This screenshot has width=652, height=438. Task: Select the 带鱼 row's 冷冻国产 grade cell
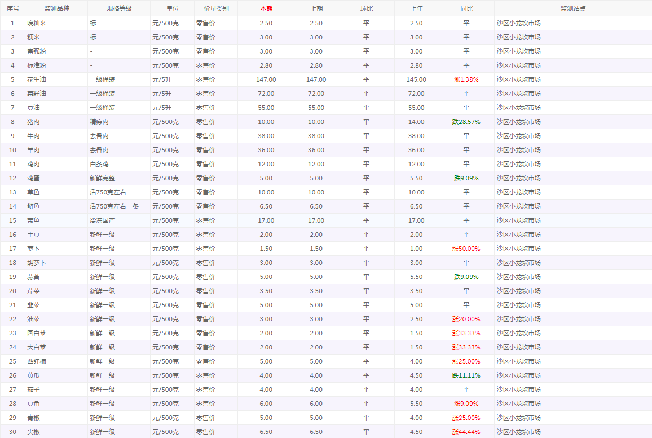[x=102, y=220]
